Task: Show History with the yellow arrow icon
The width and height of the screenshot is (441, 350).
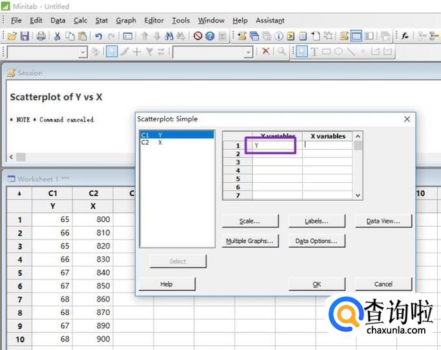Action: pyautogui.click(x=291, y=36)
